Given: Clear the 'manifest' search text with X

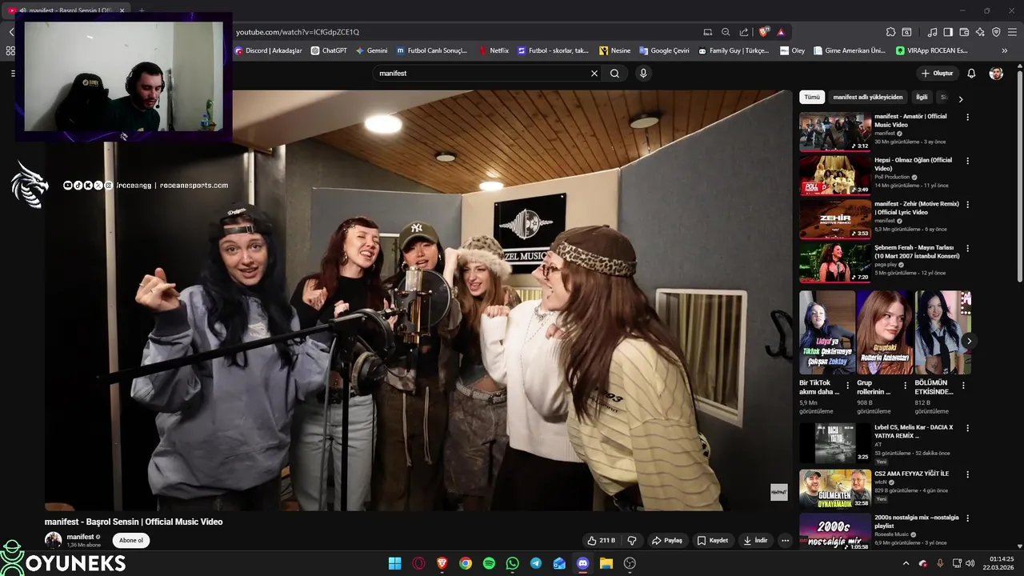Looking at the screenshot, I should coord(594,73).
